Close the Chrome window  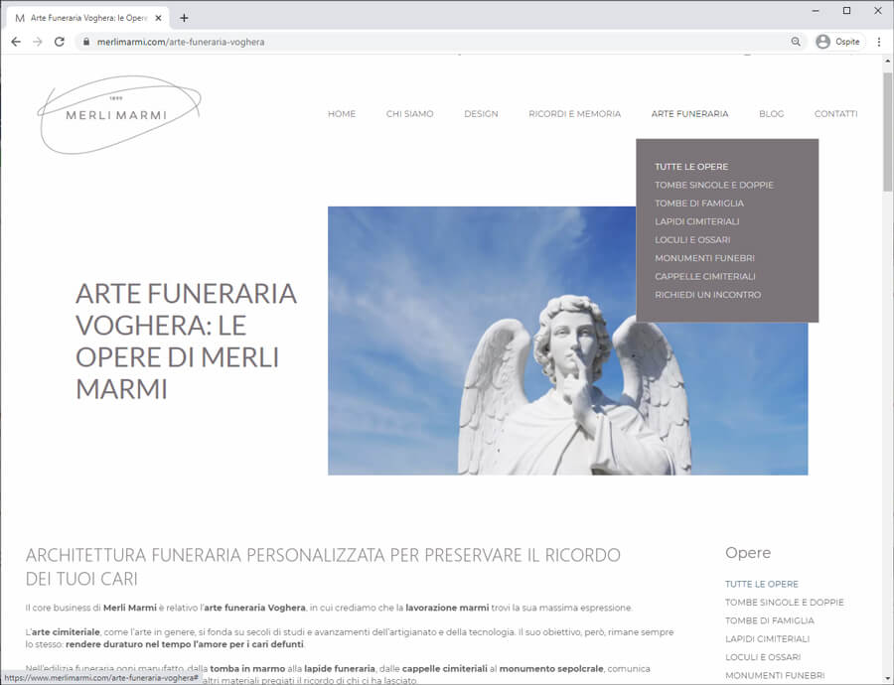[x=878, y=10]
